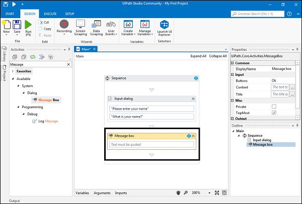Viewport: 302px width, 204px height.
Task: Open the help icon beside search
Action: coord(289,14)
